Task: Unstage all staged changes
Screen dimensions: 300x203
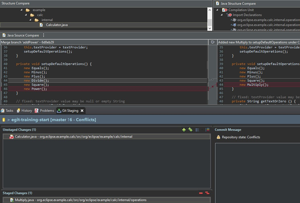Action: click(x=207, y=193)
